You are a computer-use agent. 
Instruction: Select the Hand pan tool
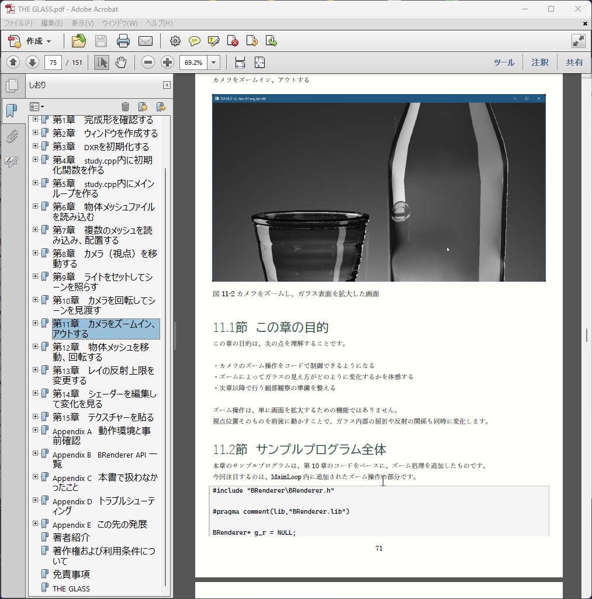121,63
